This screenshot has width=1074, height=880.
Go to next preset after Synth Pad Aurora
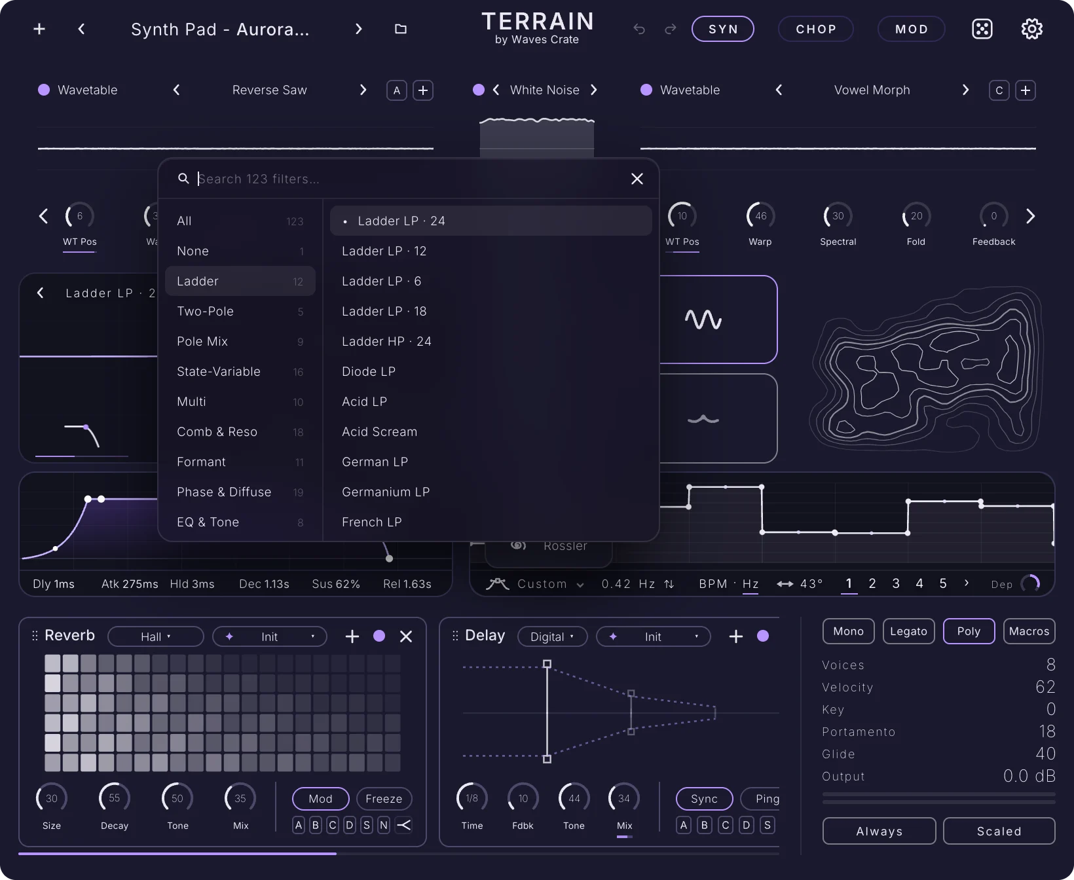tap(358, 29)
